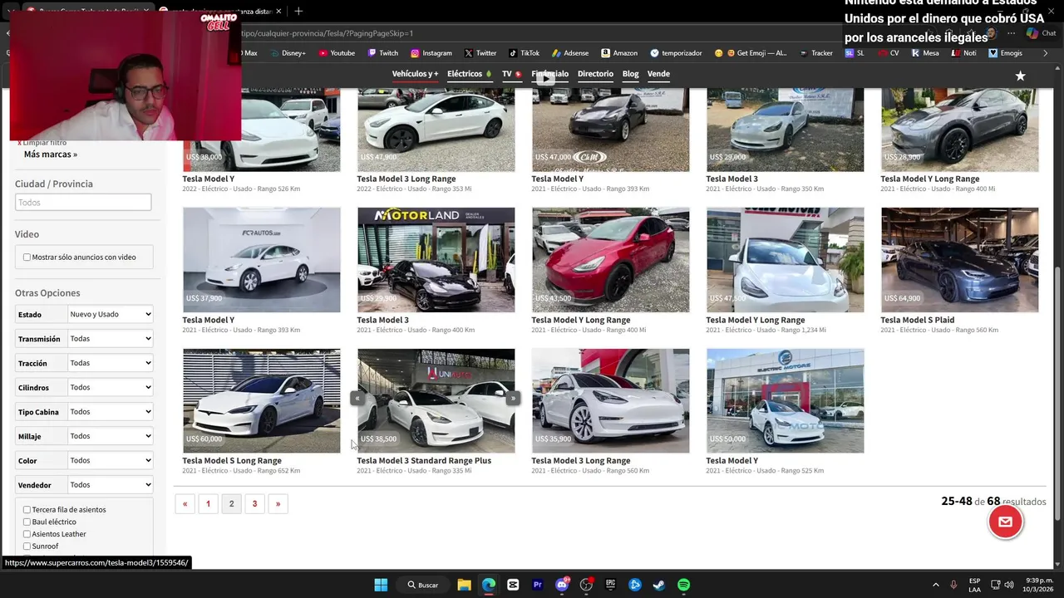The height and width of the screenshot is (598, 1064).
Task: Open the Windows Start menu
Action: click(381, 585)
